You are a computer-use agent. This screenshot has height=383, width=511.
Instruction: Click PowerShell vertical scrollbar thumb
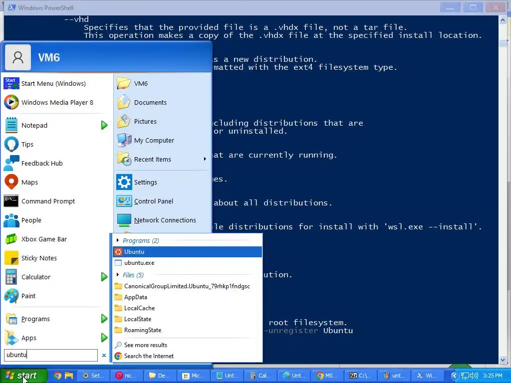coord(503,43)
